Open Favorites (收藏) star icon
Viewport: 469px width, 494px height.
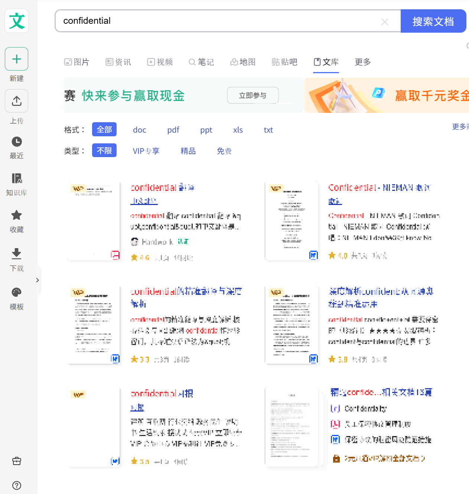(16, 215)
